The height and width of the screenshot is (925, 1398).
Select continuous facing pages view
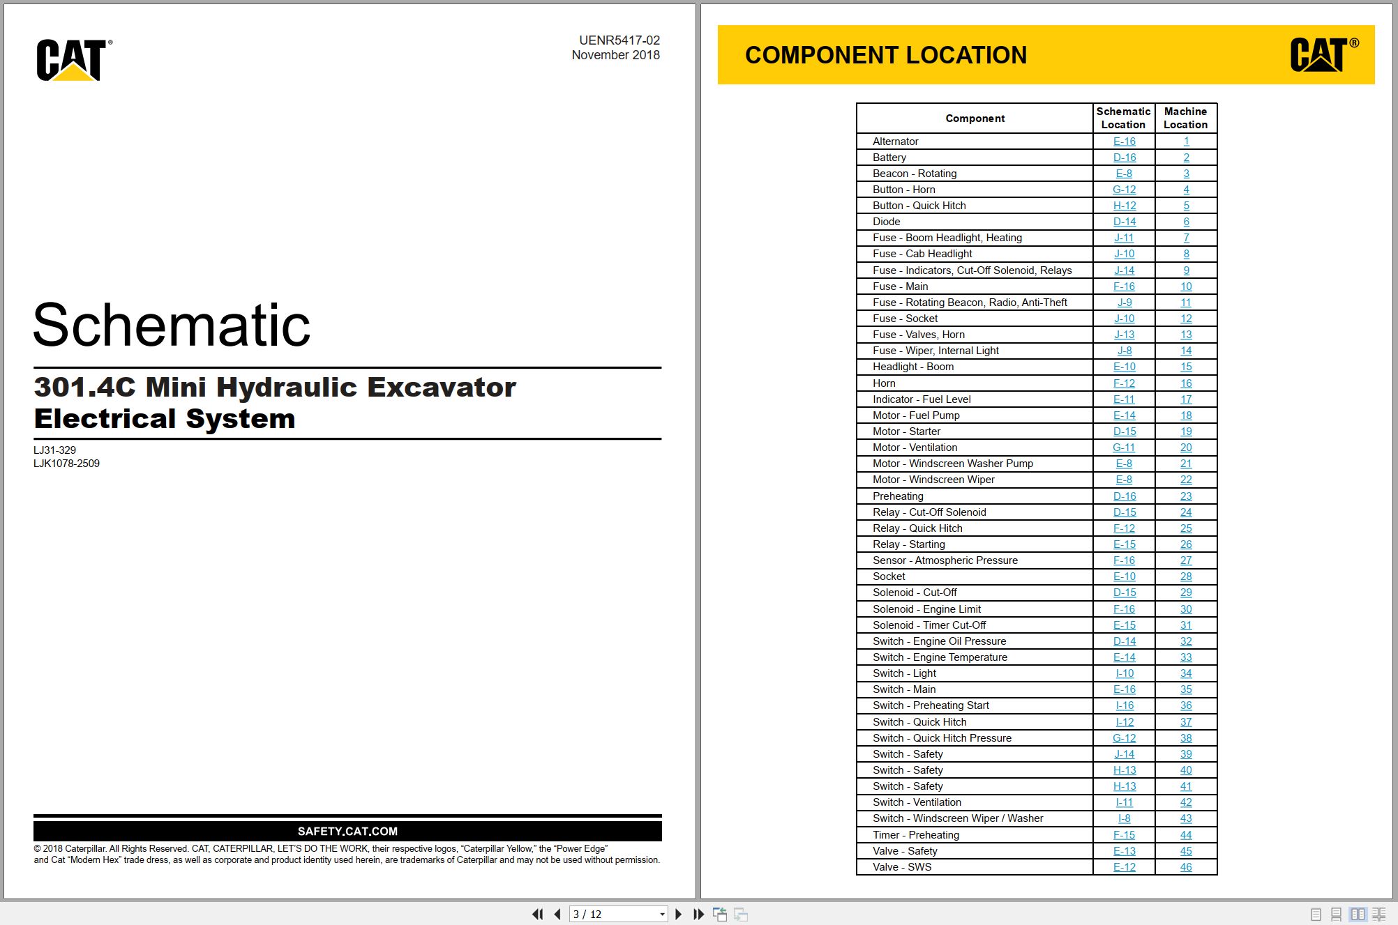coord(1379,914)
